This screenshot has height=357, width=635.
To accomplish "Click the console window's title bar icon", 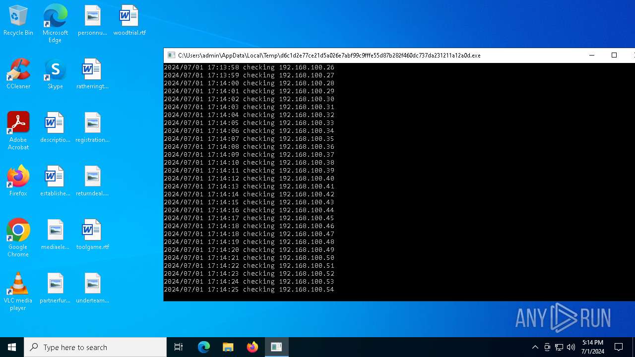I will click(x=171, y=56).
